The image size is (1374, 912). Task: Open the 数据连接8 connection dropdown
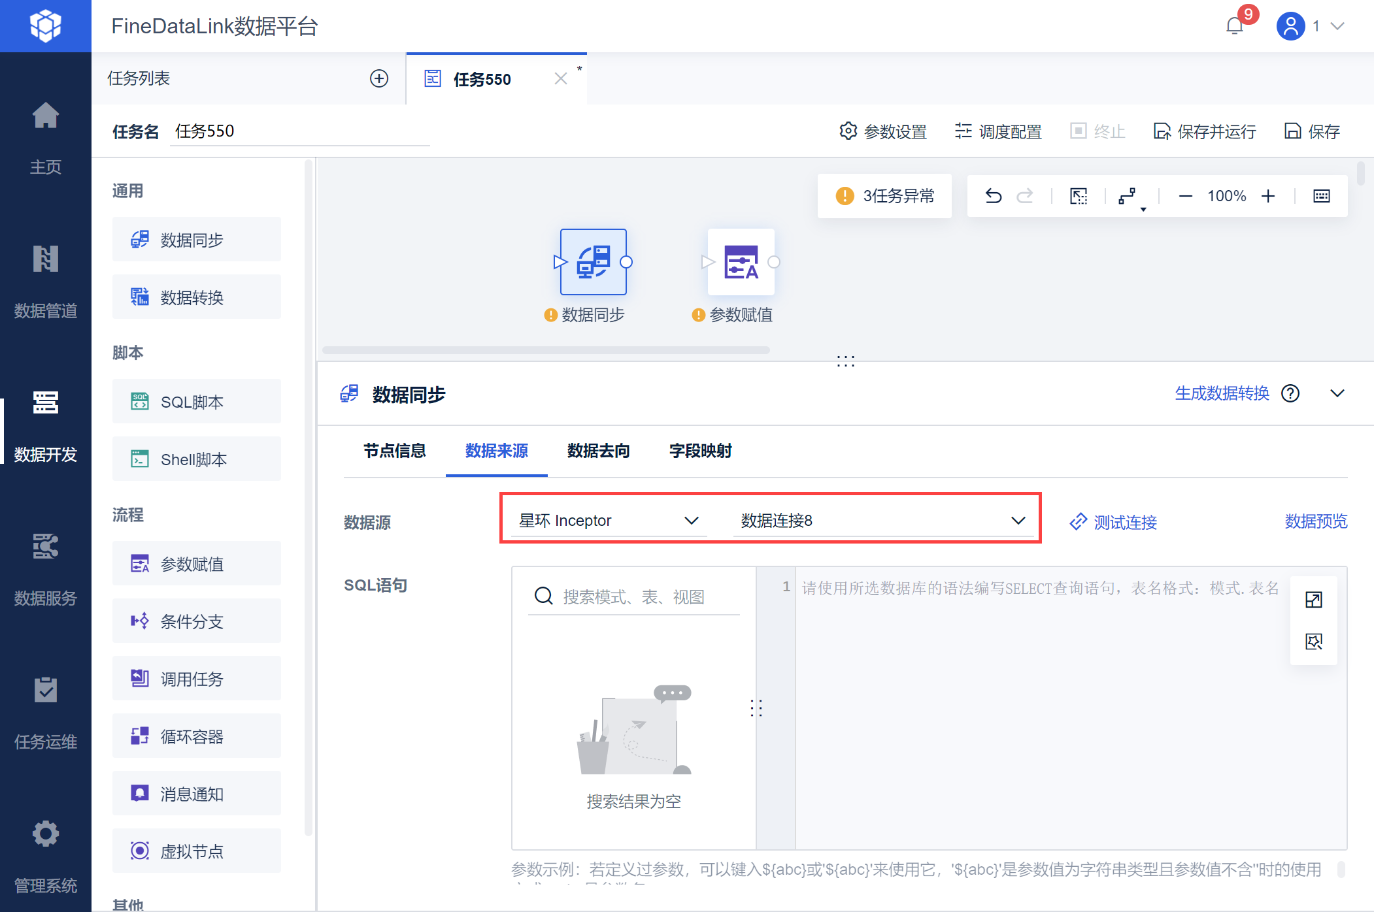[x=882, y=521]
